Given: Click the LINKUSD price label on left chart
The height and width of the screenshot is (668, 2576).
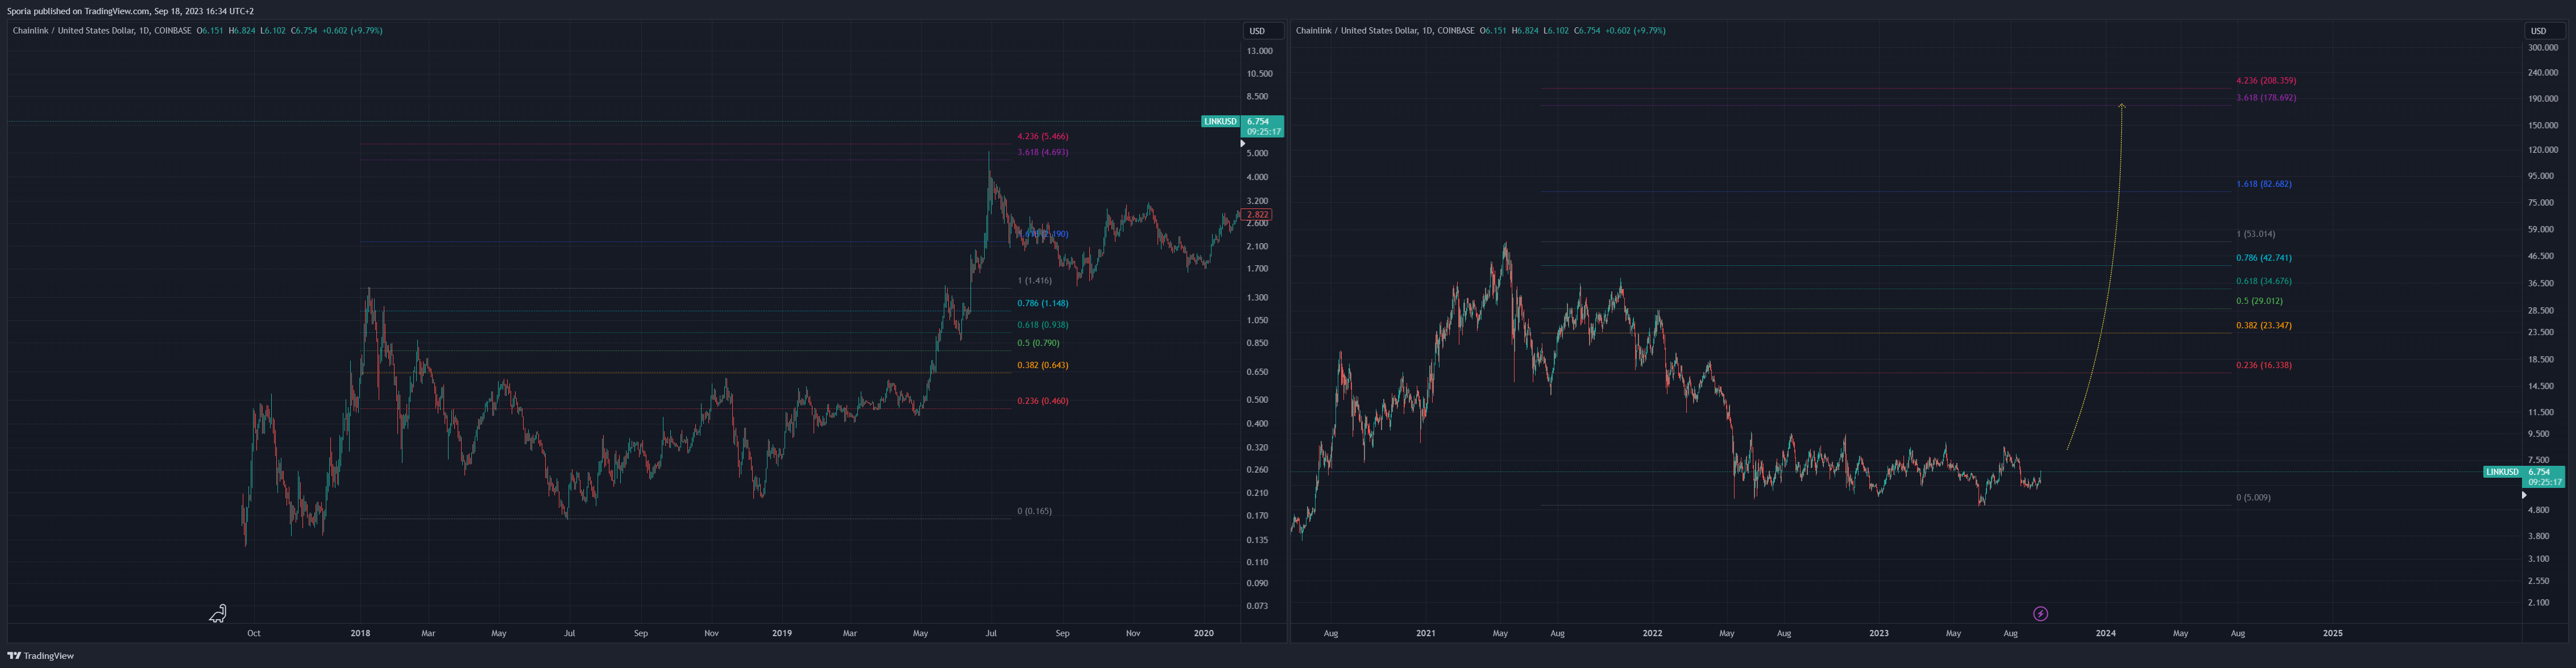Looking at the screenshot, I should (x=1220, y=122).
